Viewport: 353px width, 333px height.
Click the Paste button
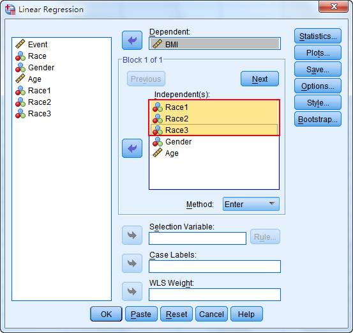pyautogui.click(x=141, y=314)
